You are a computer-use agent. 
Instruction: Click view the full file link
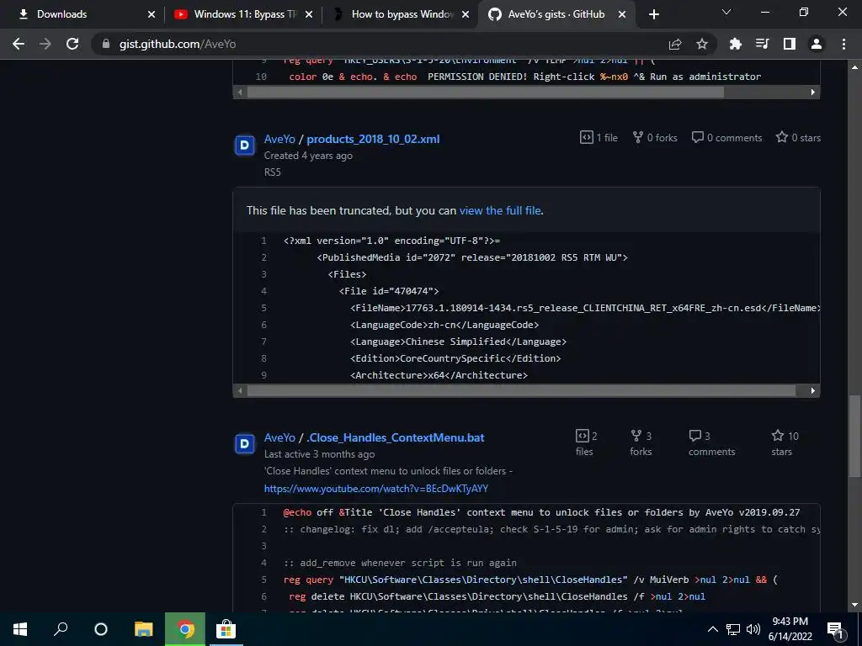500,210
